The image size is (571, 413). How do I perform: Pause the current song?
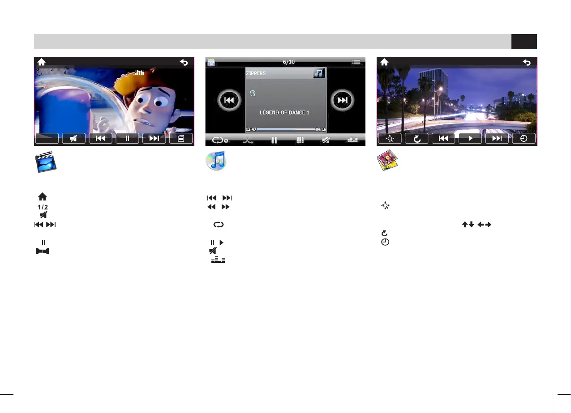(x=274, y=140)
